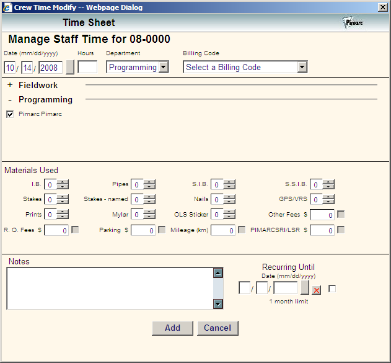This screenshot has height=363, width=391.
Task: Click the Hours input field
Action: point(87,67)
